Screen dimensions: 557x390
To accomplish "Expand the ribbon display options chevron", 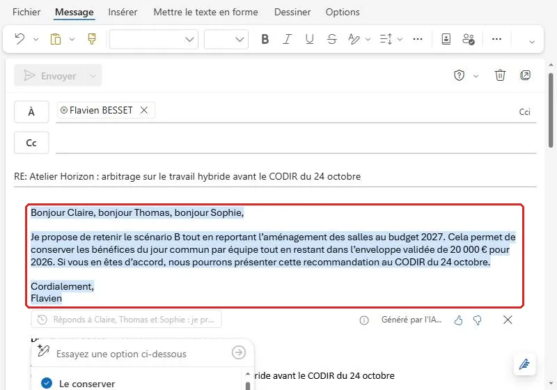I will click(x=532, y=42).
